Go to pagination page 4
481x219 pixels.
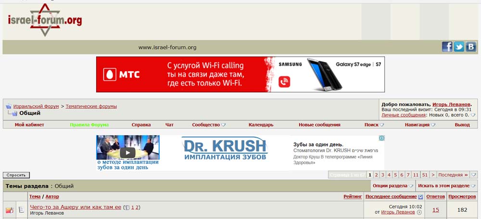[389, 175]
